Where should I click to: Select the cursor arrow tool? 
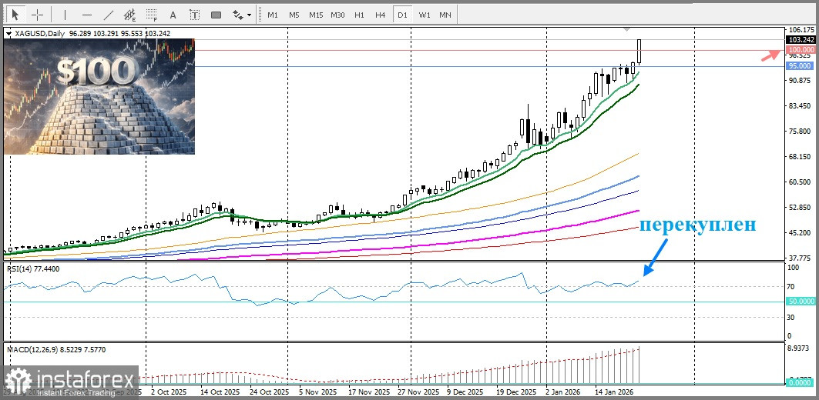(x=15, y=15)
